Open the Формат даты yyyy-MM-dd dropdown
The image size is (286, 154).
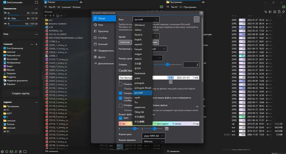point(153,136)
